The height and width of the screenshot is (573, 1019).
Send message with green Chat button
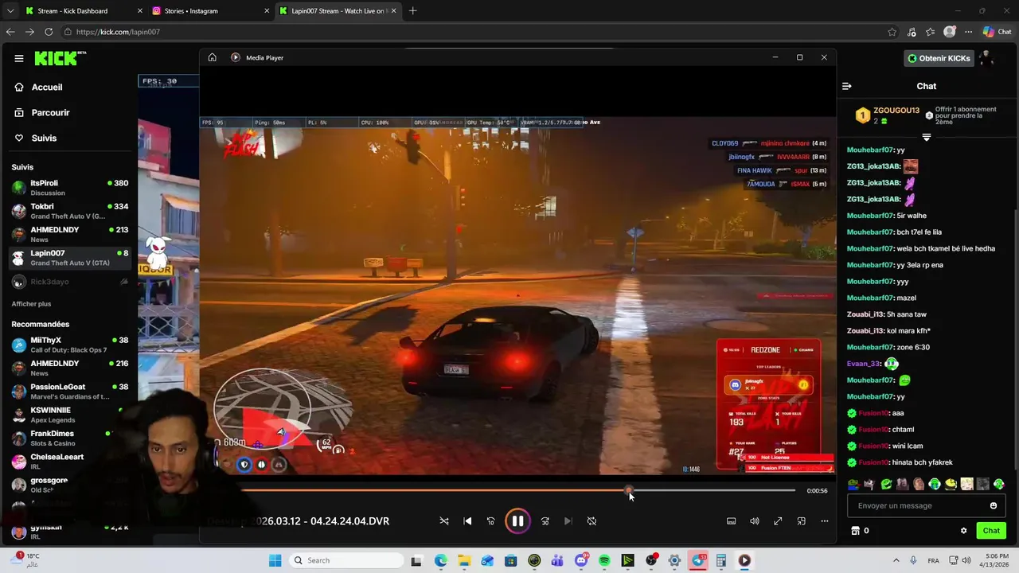point(991,531)
